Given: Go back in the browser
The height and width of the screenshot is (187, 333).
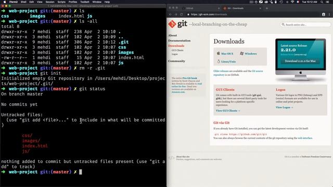Looking at the screenshot, I should click(x=170, y=15).
